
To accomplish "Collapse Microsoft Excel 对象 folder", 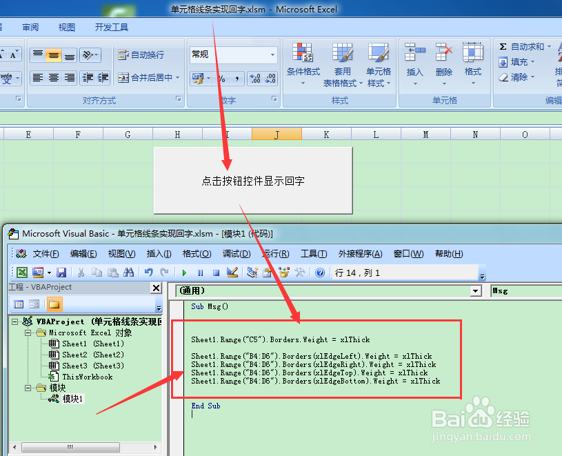I will pyautogui.click(x=28, y=333).
